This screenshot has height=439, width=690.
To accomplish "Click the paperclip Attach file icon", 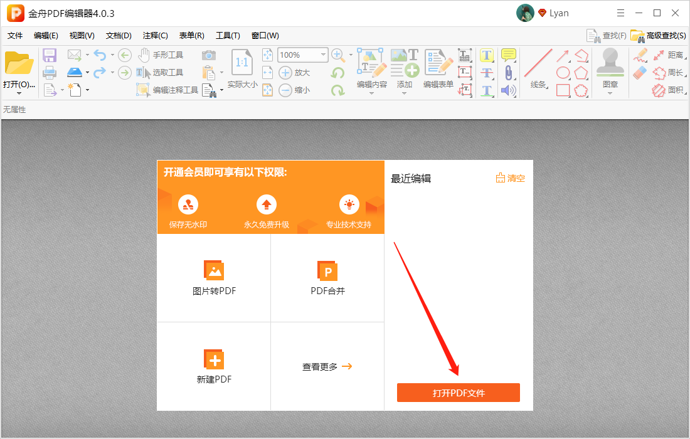I will (508, 73).
